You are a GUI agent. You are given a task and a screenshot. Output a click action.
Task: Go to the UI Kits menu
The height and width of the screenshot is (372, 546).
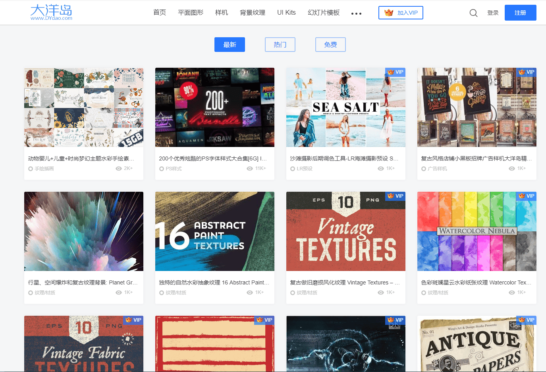(x=286, y=13)
